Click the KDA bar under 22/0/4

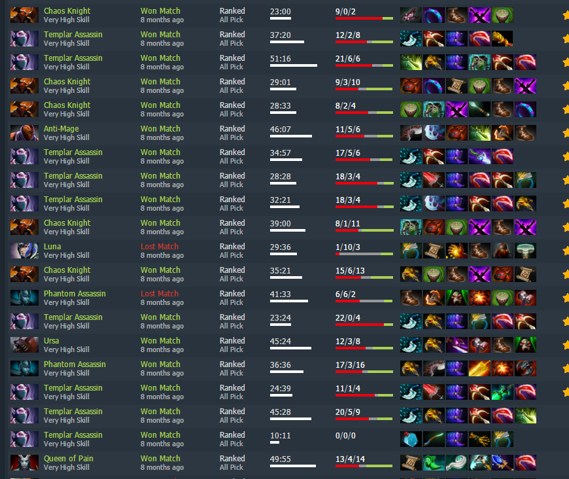pyautogui.click(x=364, y=325)
